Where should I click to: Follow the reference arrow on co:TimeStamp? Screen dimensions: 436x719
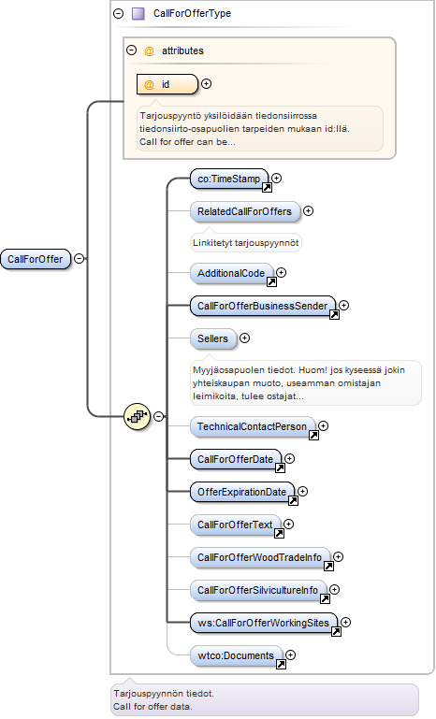coord(267,187)
